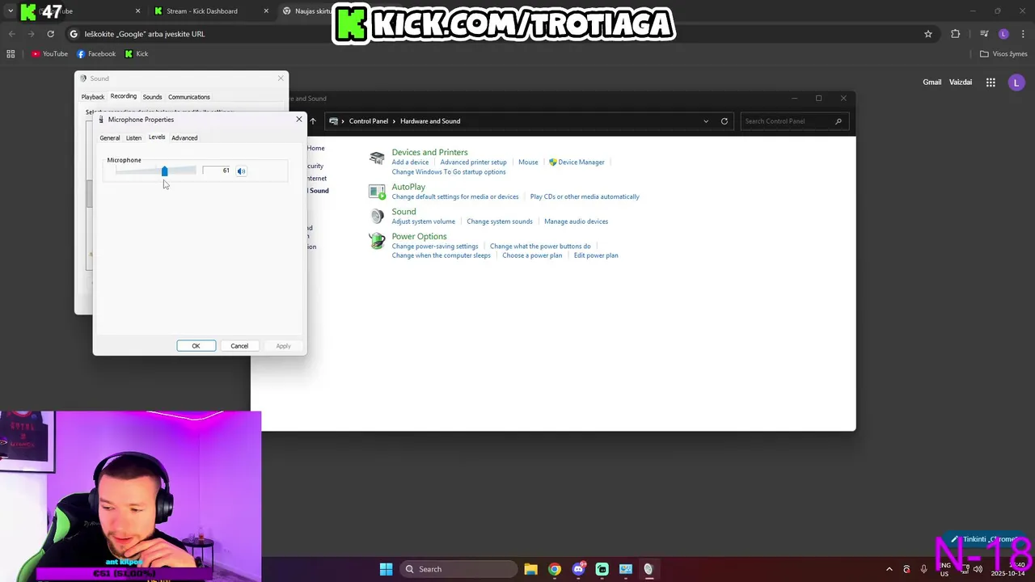The image size is (1035, 582).
Task: Click the AutoPlay icon
Action: [377, 192]
